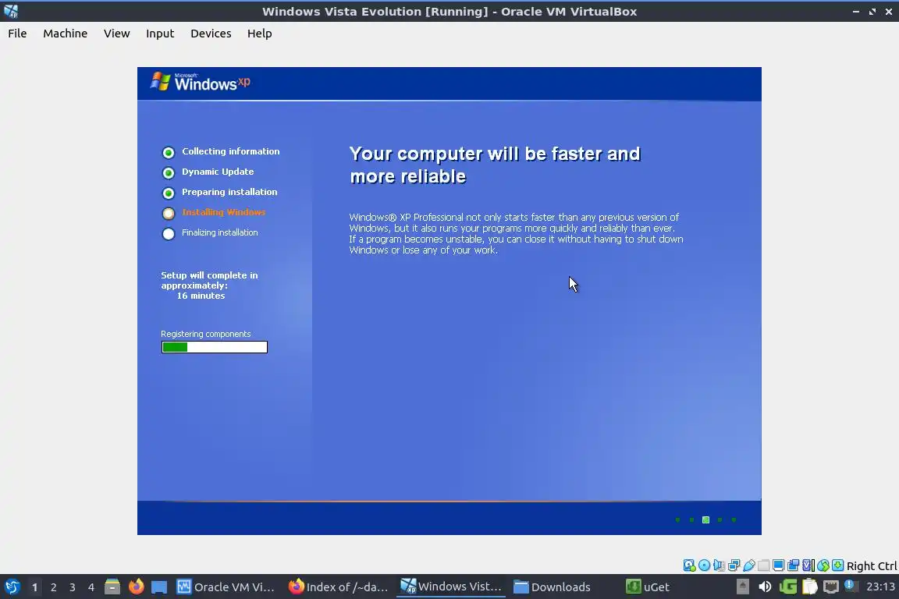Click the Right Ctrl host key label

click(x=872, y=566)
